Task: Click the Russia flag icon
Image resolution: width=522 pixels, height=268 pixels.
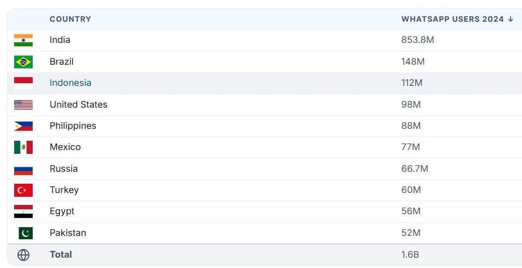Action: pyautogui.click(x=23, y=169)
